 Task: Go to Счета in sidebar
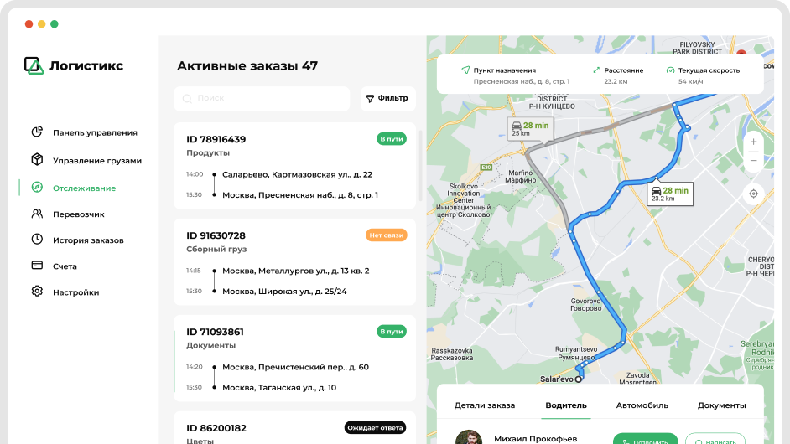(65, 266)
